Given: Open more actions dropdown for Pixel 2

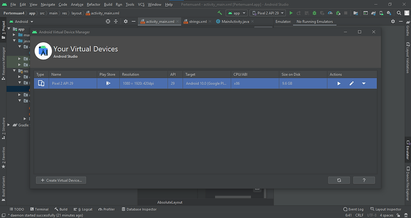Looking at the screenshot, I should (x=364, y=83).
